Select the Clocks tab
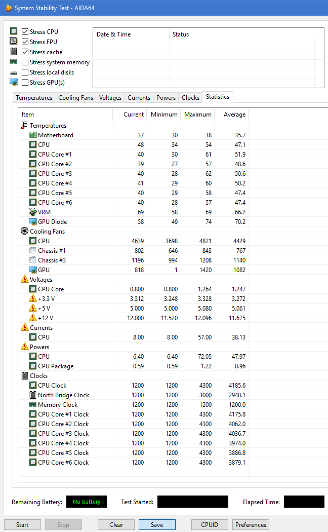 (190, 98)
